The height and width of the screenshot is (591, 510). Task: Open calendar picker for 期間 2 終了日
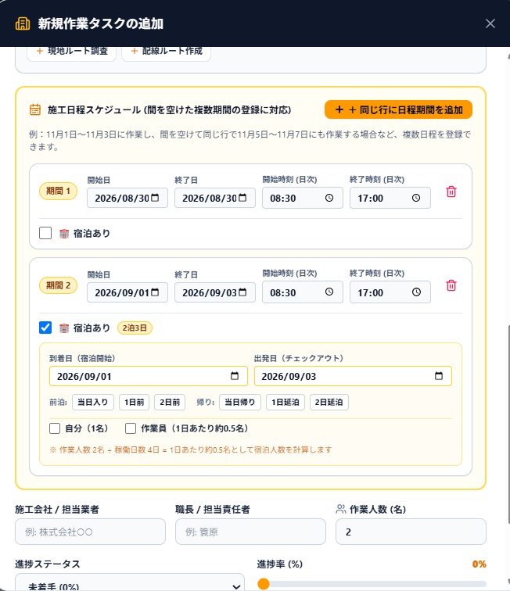242,292
